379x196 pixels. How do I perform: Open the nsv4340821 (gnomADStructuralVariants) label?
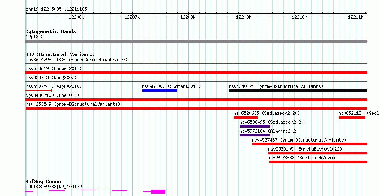tap(276, 86)
